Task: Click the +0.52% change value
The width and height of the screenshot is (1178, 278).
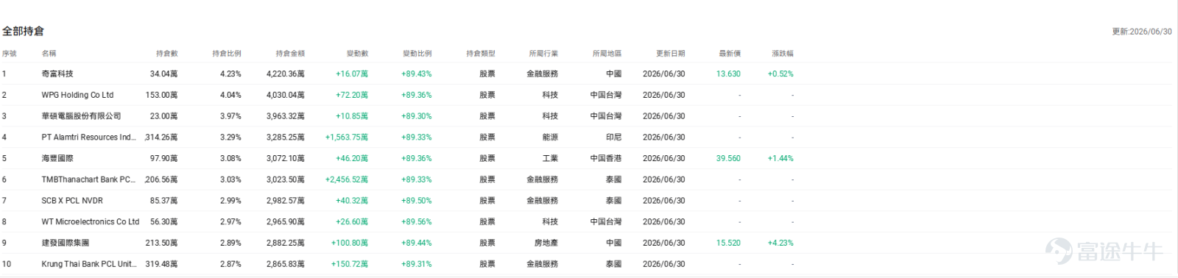Action: click(780, 74)
